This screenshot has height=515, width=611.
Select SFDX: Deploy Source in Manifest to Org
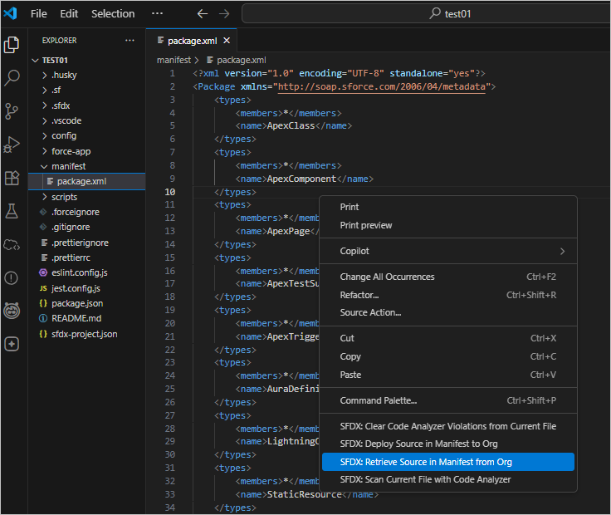point(448,444)
